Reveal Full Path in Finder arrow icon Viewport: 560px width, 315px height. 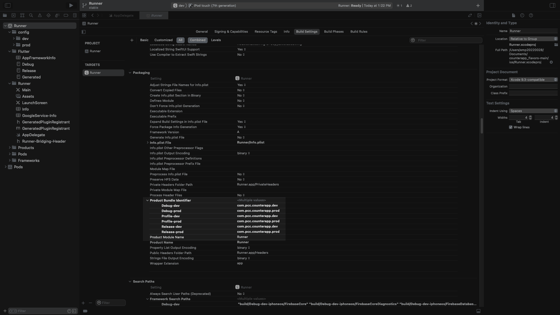click(x=551, y=62)
